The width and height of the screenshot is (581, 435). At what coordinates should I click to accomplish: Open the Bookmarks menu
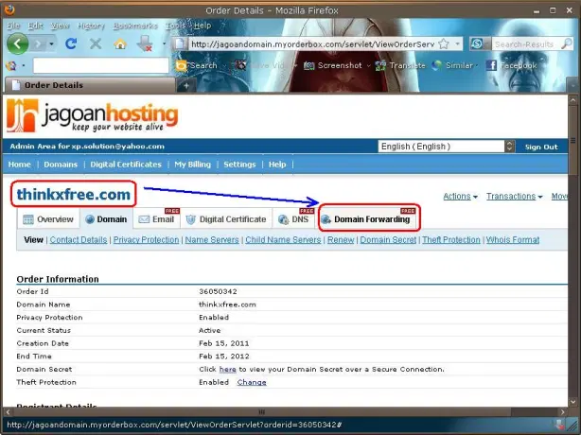click(x=135, y=26)
